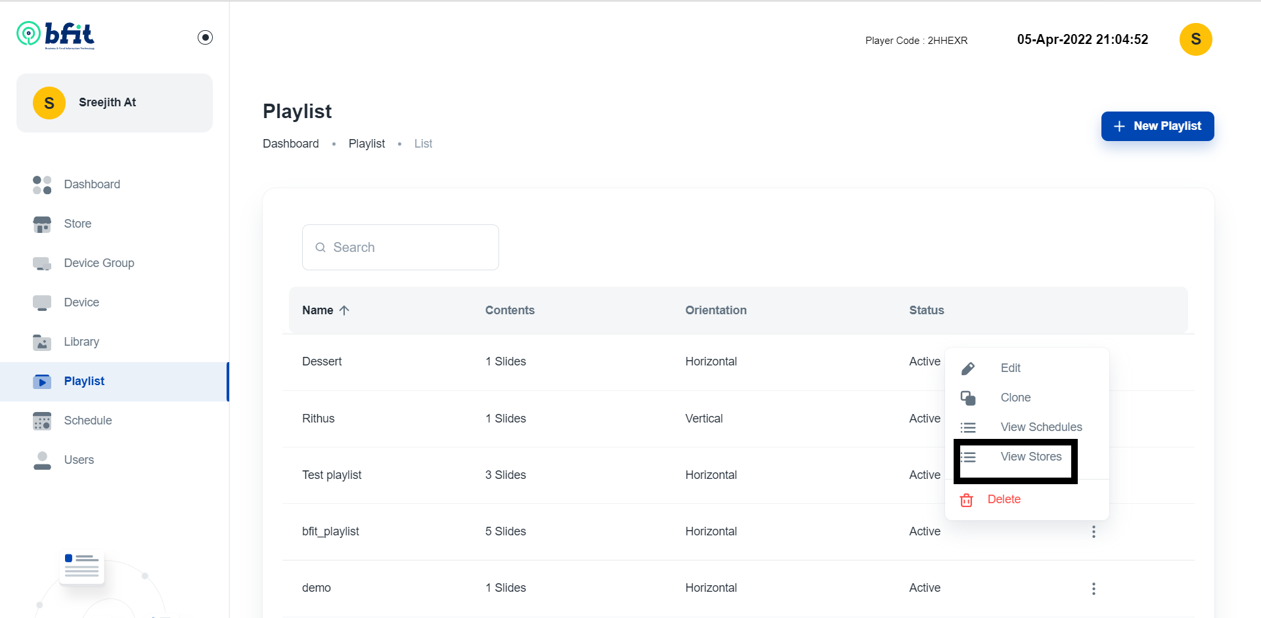The width and height of the screenshot is (1261, 618).
Task: Click the View Schedules list icon
Action: (x=968, y=428)
